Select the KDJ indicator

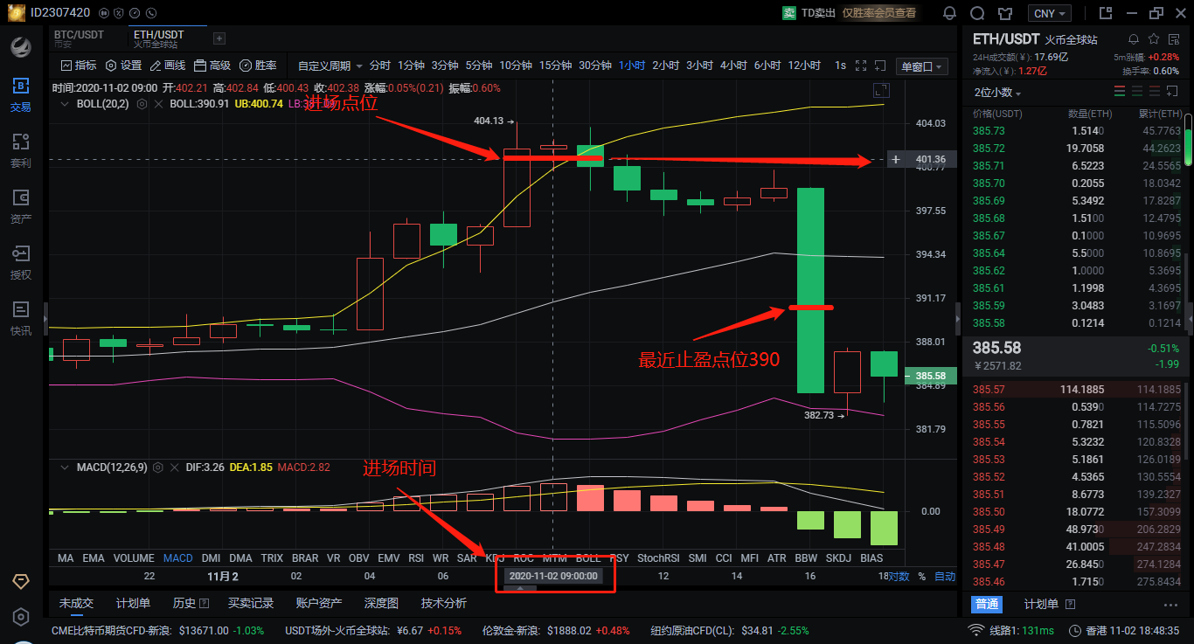tap(495, 557)
